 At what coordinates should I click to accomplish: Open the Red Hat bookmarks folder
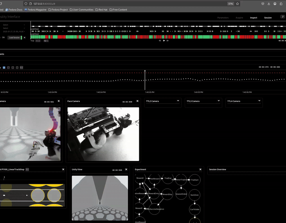101,10
